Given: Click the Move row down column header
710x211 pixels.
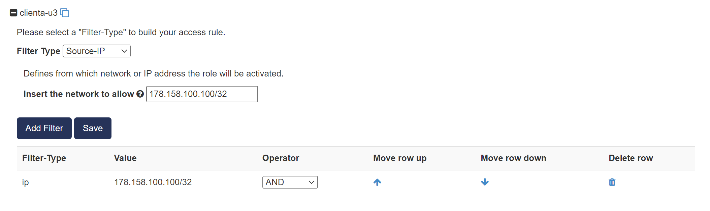Looking at the screenshot, I should coord(513,158).
